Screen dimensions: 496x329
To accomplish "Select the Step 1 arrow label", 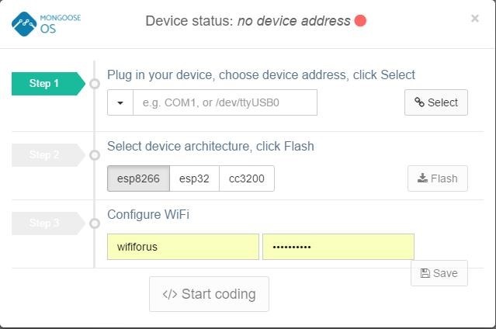I will tap(46, 84).
